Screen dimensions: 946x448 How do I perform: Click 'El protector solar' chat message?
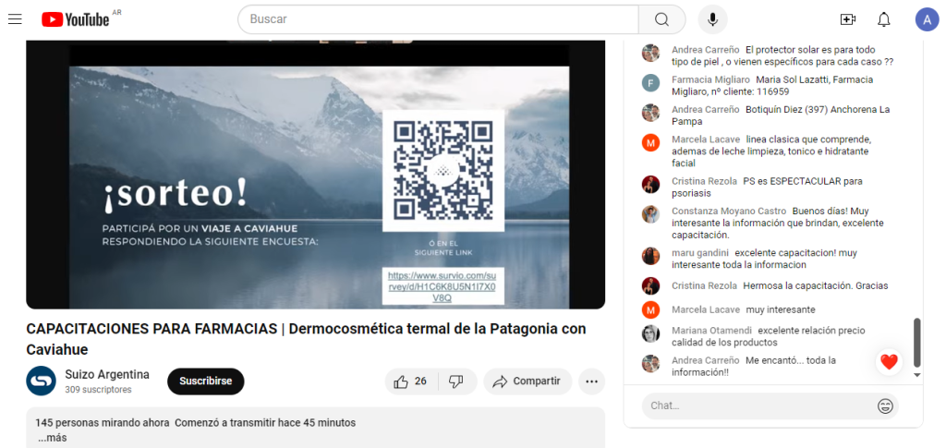click(x=782, y=55)
